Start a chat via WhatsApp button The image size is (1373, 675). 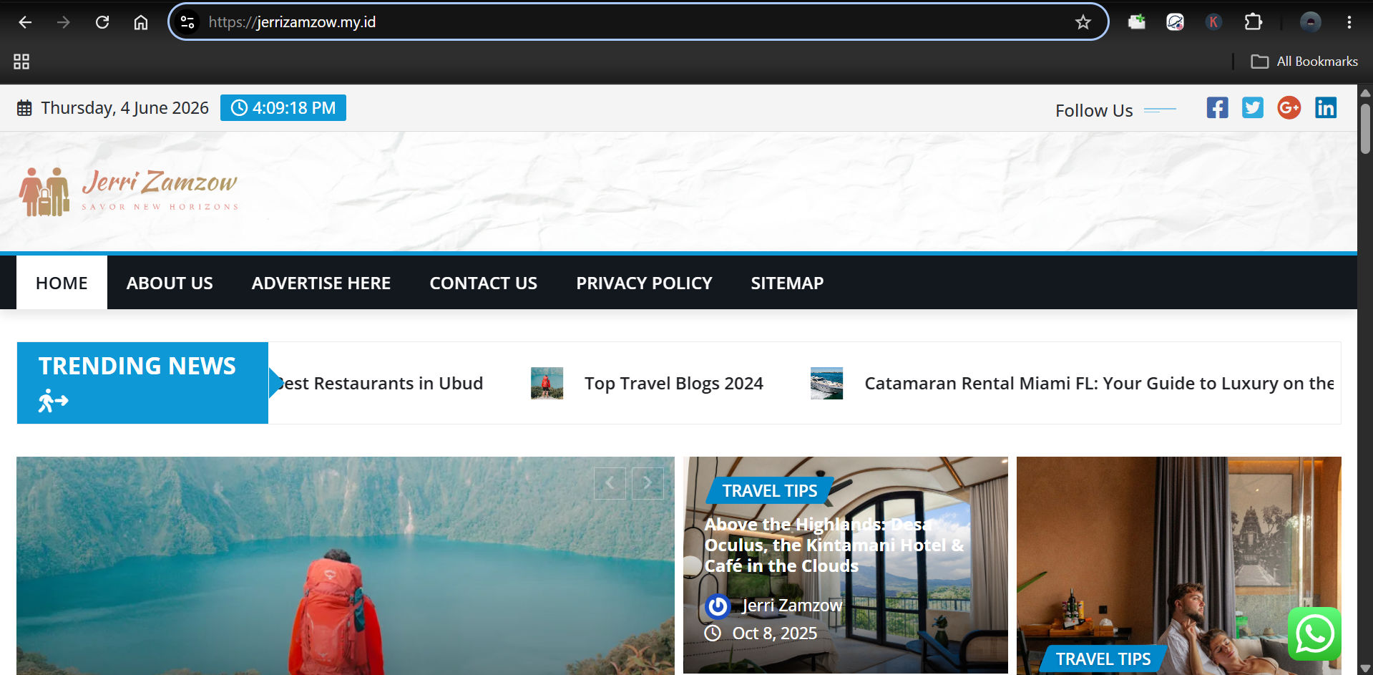tap(1314, 633)
